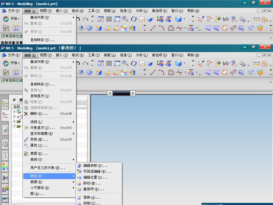Expand the third folder node in navigator
This screenshot has width=273, height=205.
click(x=14, y=121)
